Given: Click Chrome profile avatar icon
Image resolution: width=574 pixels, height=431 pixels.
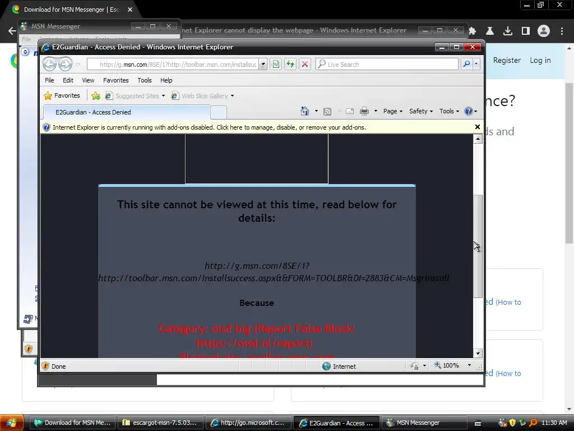Looking at the screenshot, I should (x=544, y=31).
